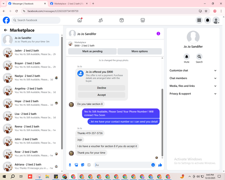
Task: Click the conversation list scrollbar
Action: click(62, 93)
